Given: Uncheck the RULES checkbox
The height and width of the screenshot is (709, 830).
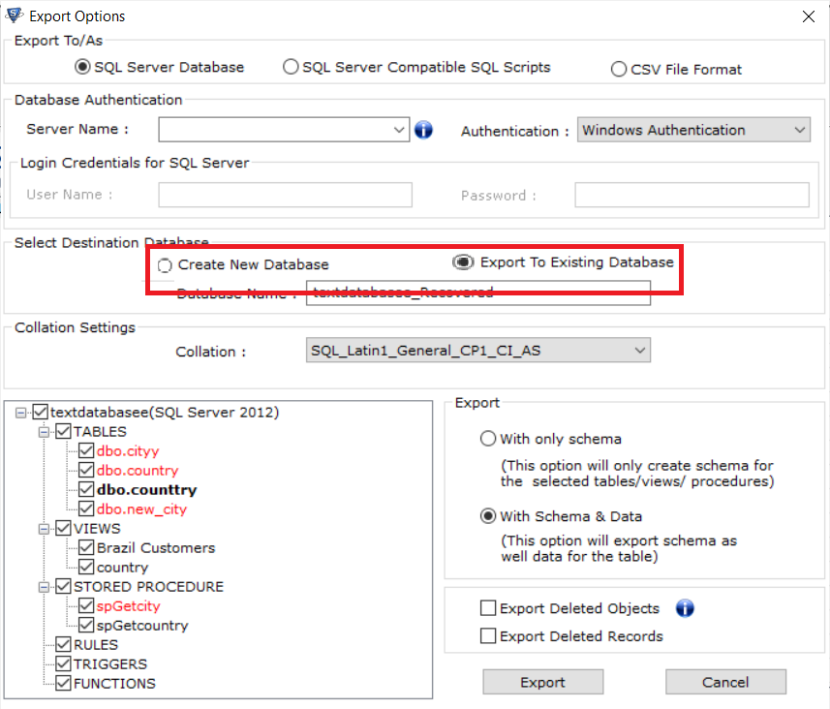Looking at the screenshot, I should 63,644.
